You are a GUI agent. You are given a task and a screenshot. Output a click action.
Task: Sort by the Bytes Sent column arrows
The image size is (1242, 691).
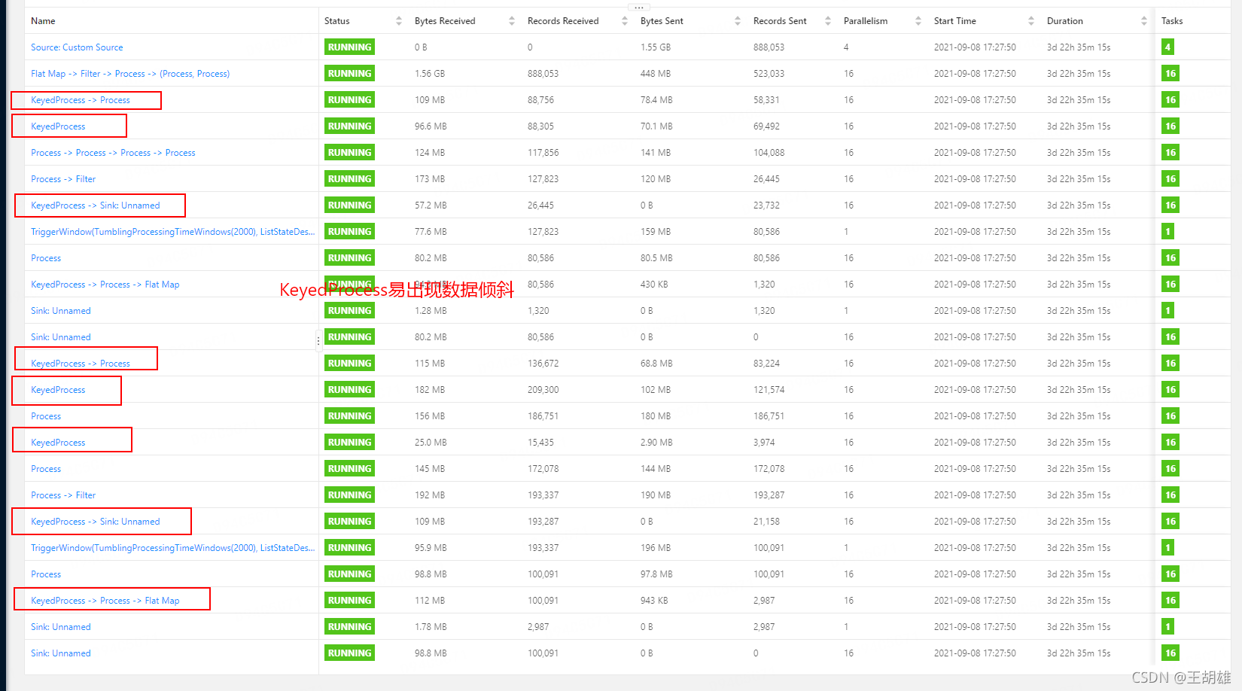(738, 21)
